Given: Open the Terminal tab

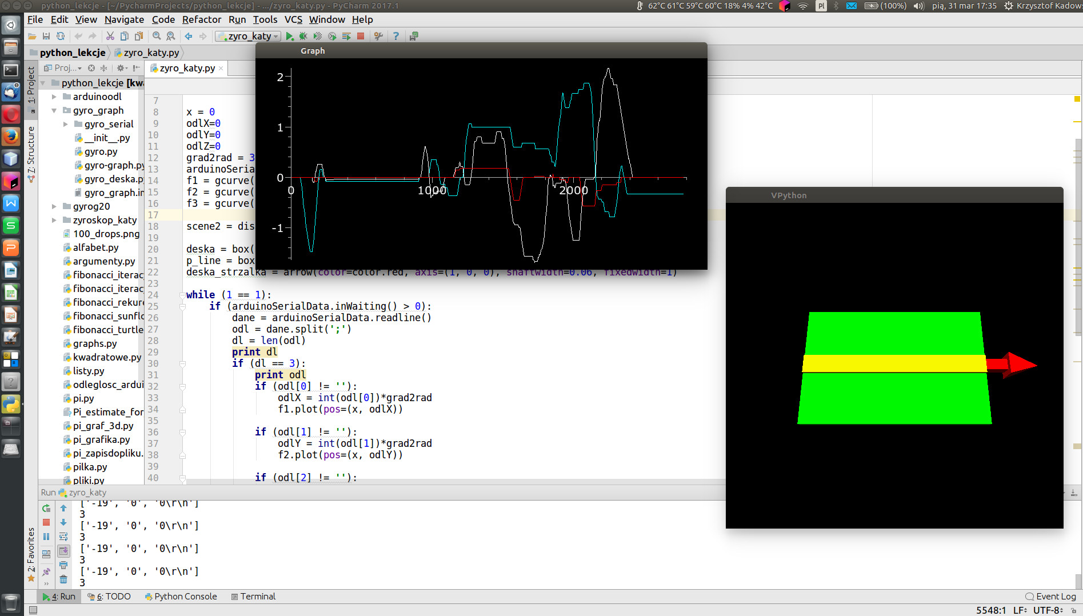Looking at the screenshot, I should point(253,596).
